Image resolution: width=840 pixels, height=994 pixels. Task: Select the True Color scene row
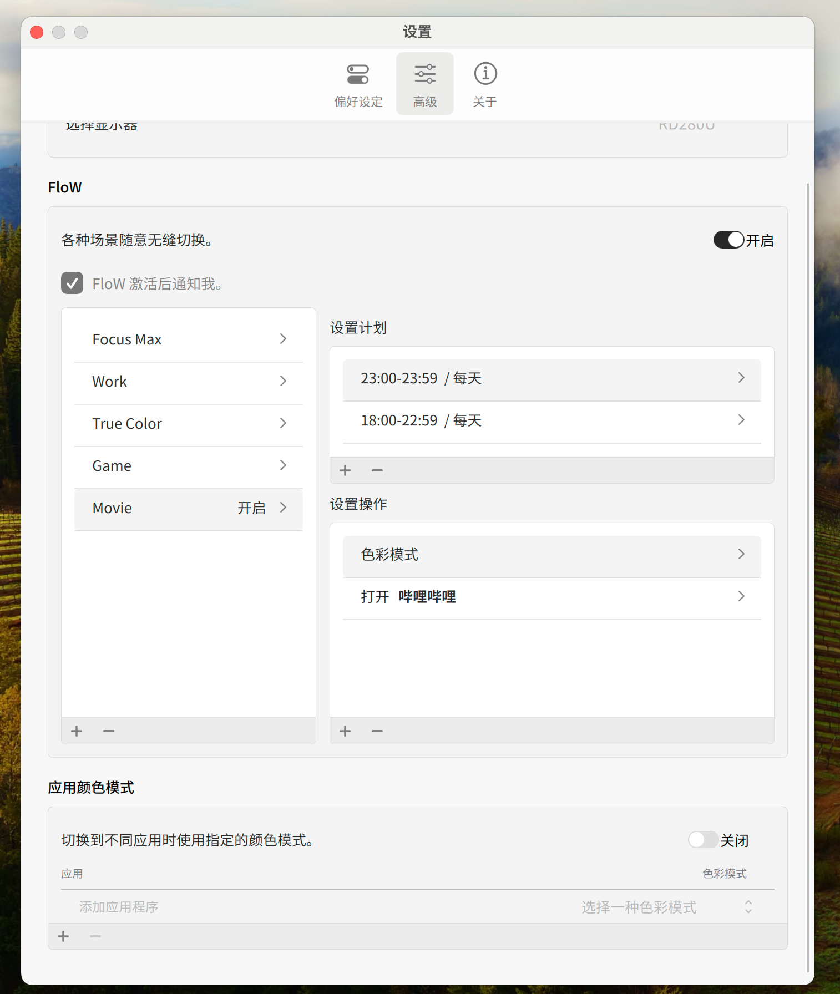point(189,424)
